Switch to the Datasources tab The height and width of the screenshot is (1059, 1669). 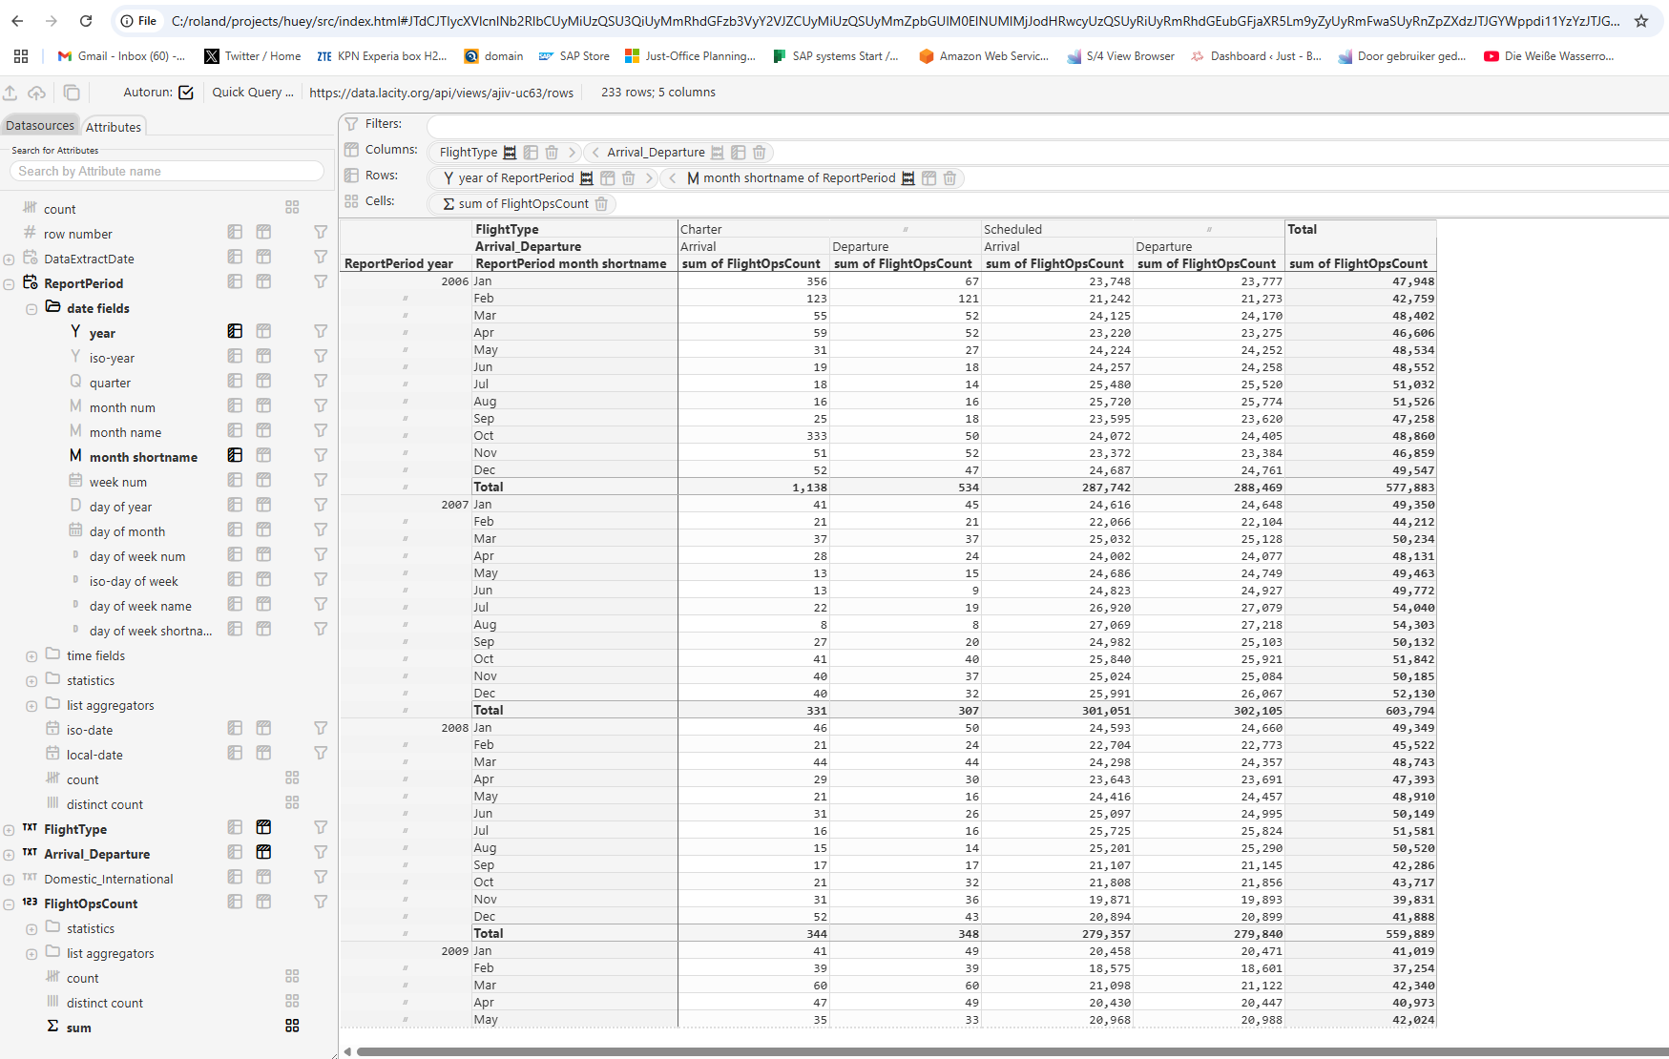tap(40, 126)
